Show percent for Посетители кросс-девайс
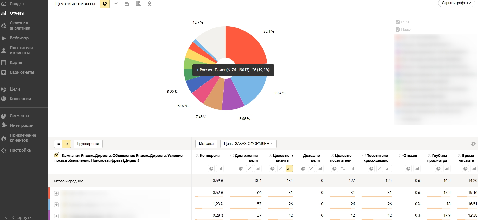The height and width of the screenshot is (220, 478). 380,168
